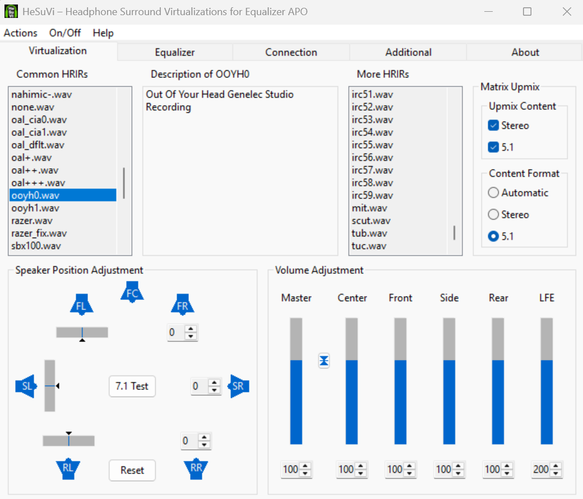Select irc51.wav in More HRIRs

(398, 94)
